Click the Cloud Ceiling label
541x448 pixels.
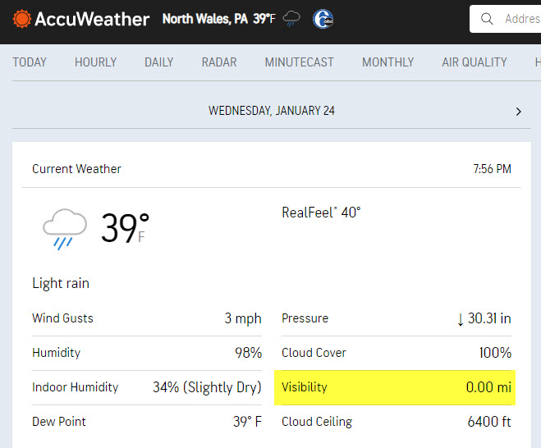(x=317, y=422)
